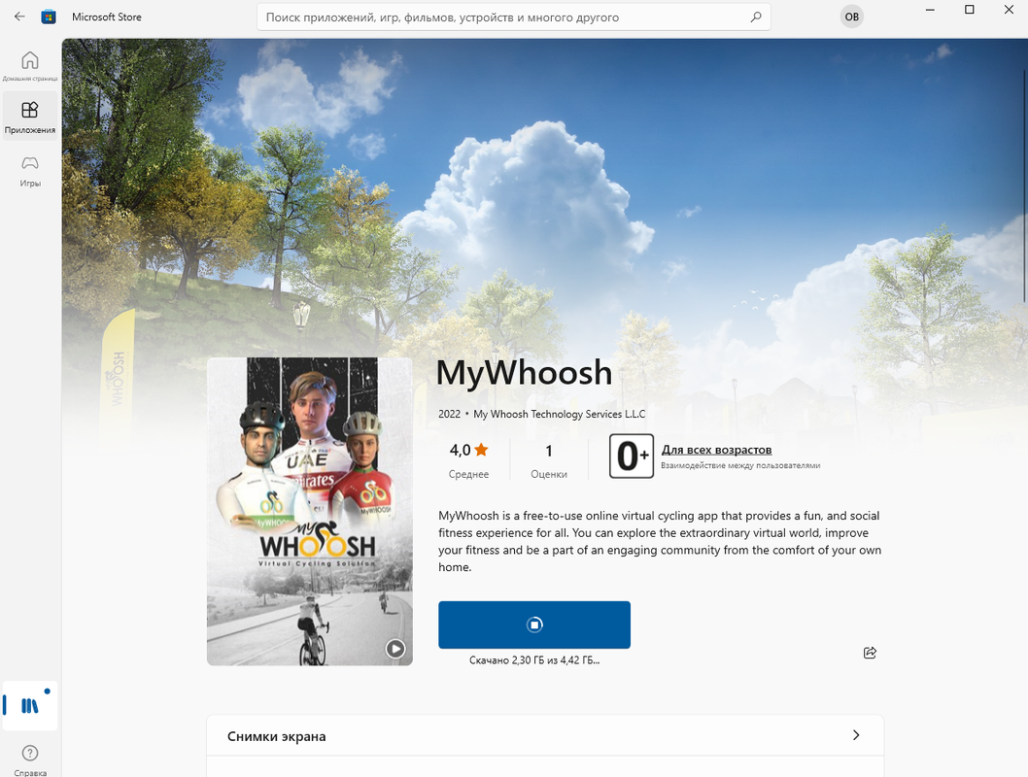Open Help (Справка) in the sidebar
This screenshot has height=777, width=1028.
tap(29, 760)
